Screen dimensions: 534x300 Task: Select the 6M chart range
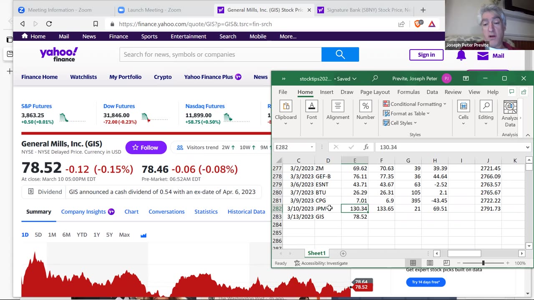point(66,235)
